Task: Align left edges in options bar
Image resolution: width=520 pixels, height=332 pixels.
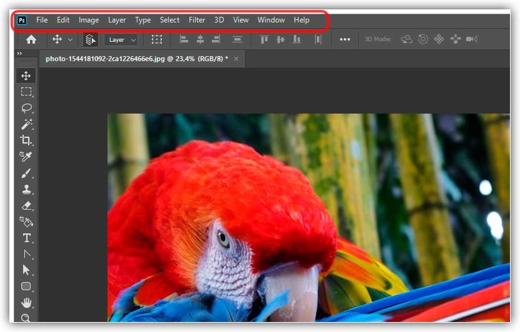Action: click(x=184, y=39)
